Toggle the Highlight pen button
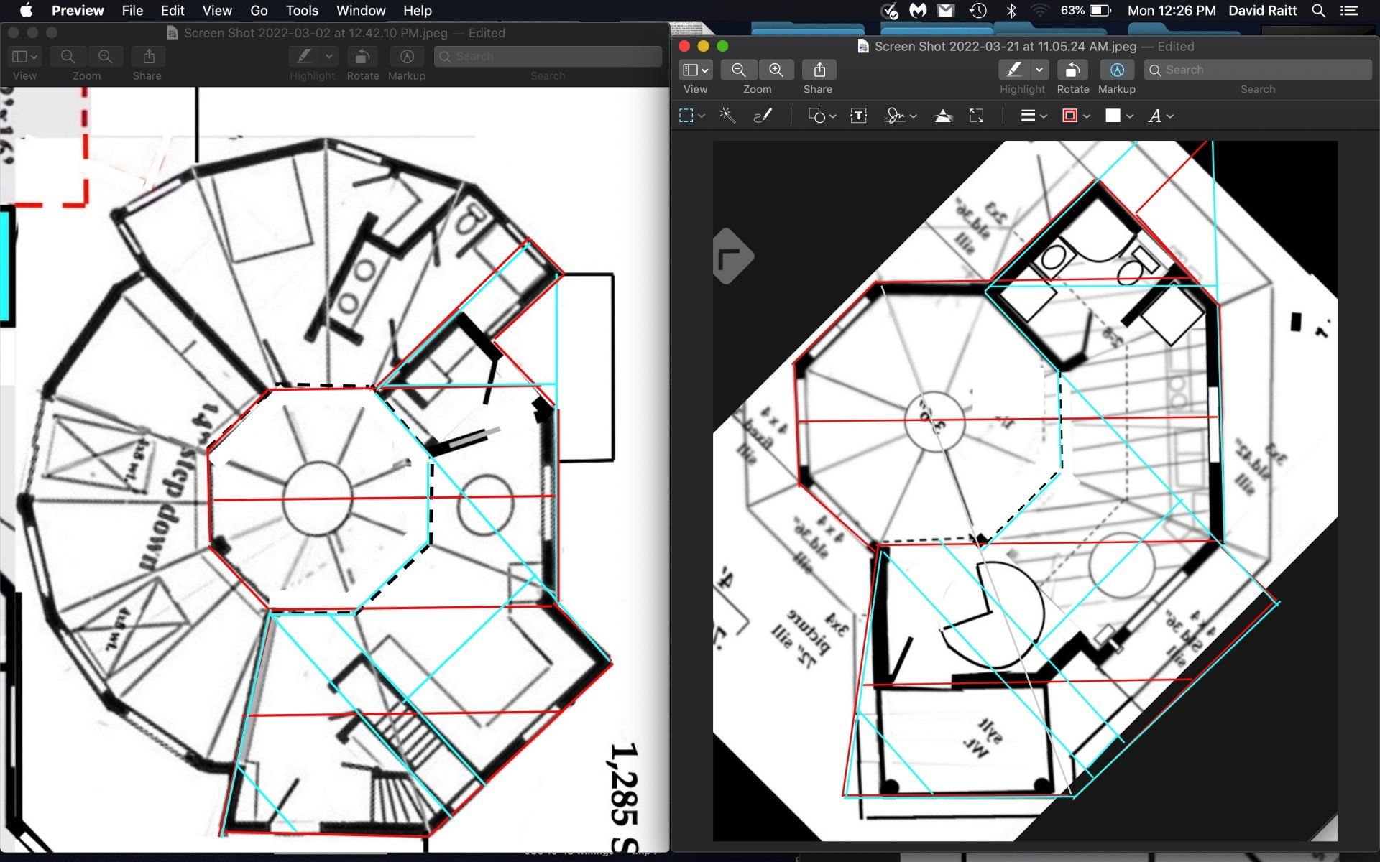Image resolution: width=1380 pixels, height=862 pixels. pyautogui.click(x=1013, y=70)
